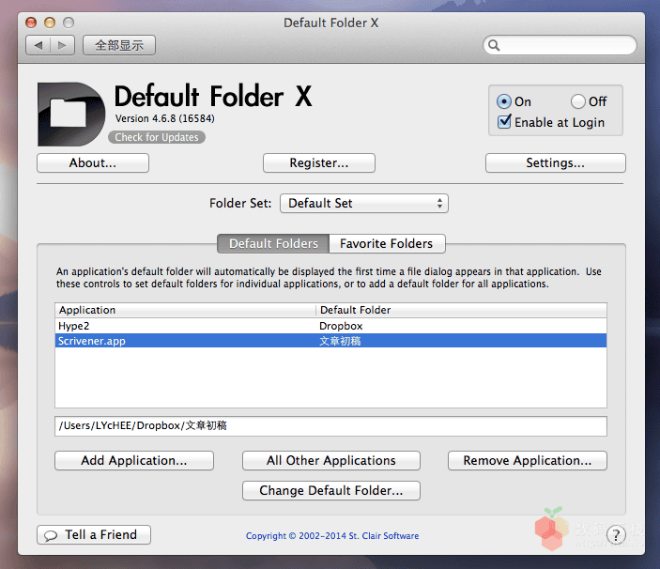Click the magnifier icon in search field
This screenshot has height=569, width=660.
pyautogui.click(x=494, y=45)
